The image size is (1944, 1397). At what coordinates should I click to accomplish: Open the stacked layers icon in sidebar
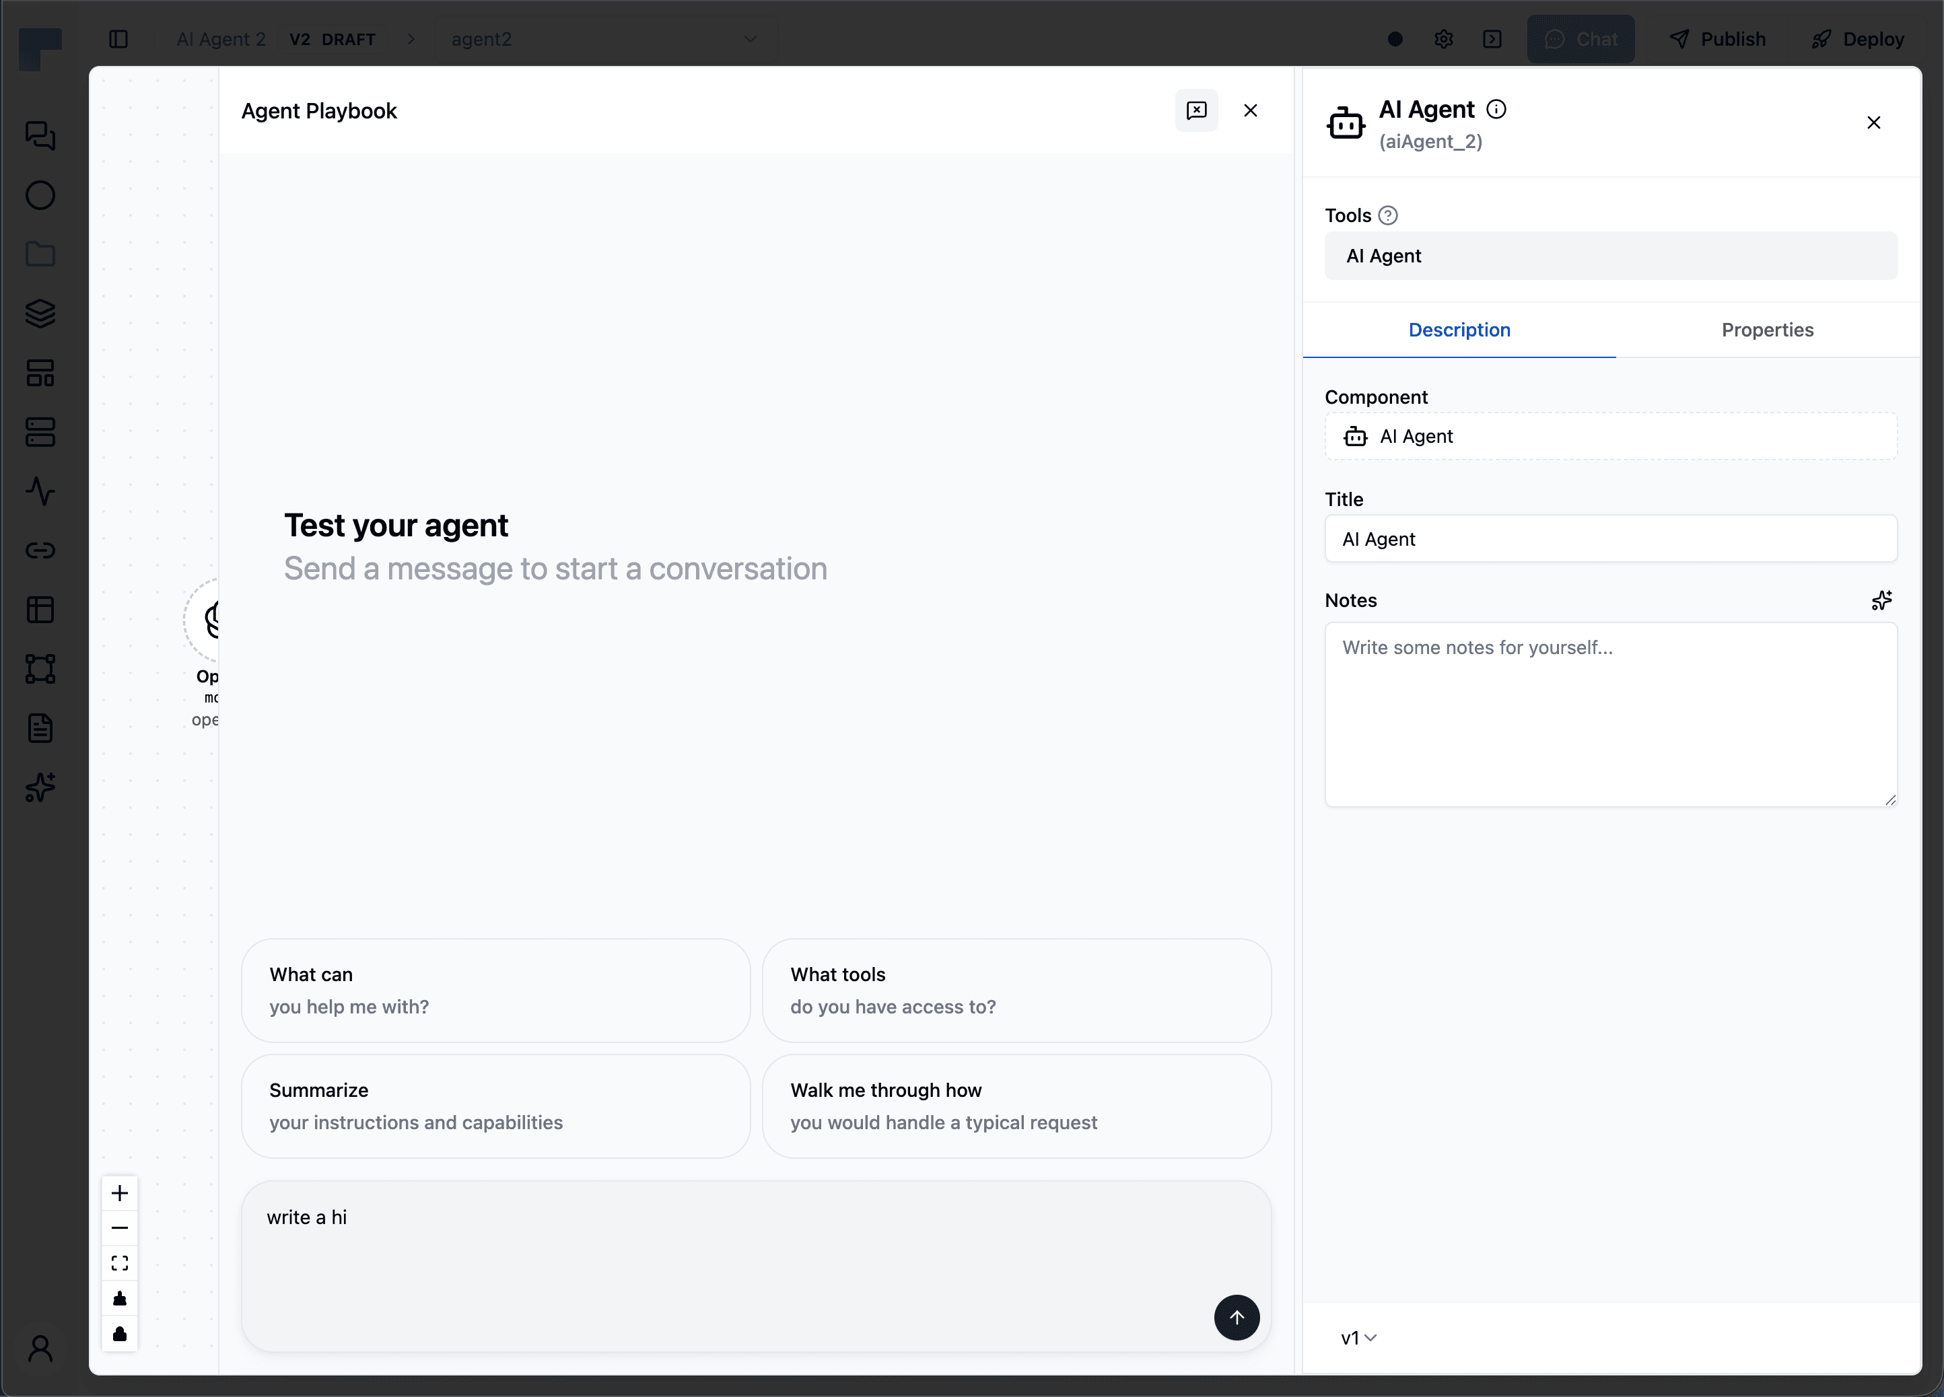(40, 314)
